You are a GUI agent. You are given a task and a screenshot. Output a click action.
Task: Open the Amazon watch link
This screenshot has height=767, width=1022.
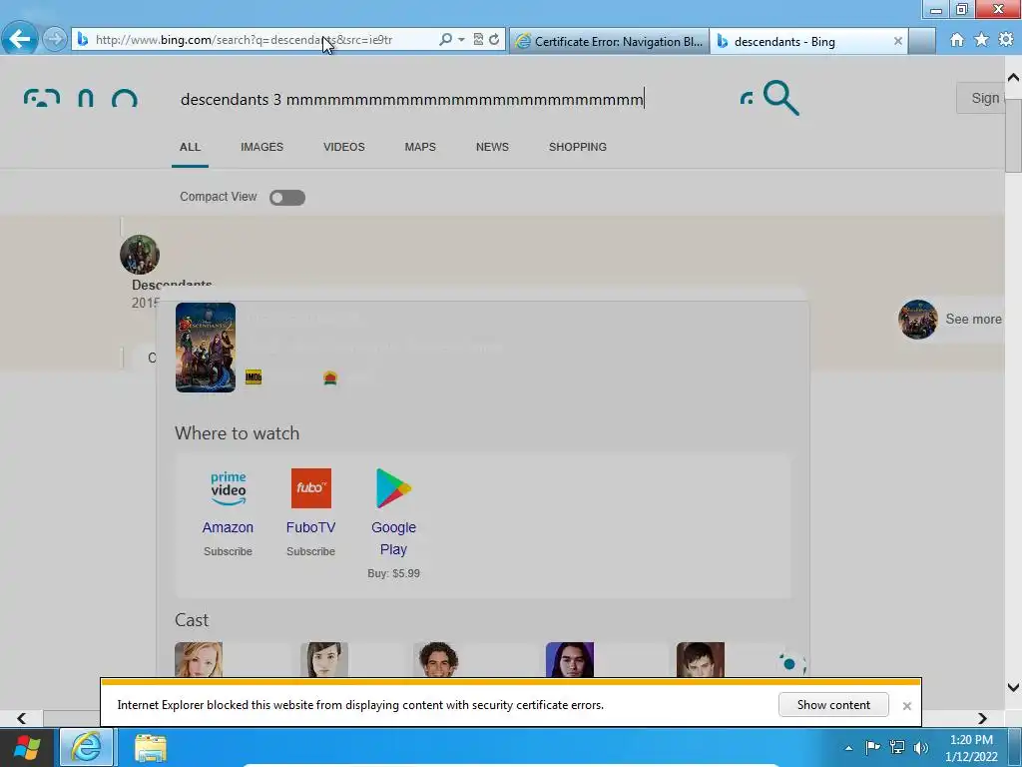(228, 527)
